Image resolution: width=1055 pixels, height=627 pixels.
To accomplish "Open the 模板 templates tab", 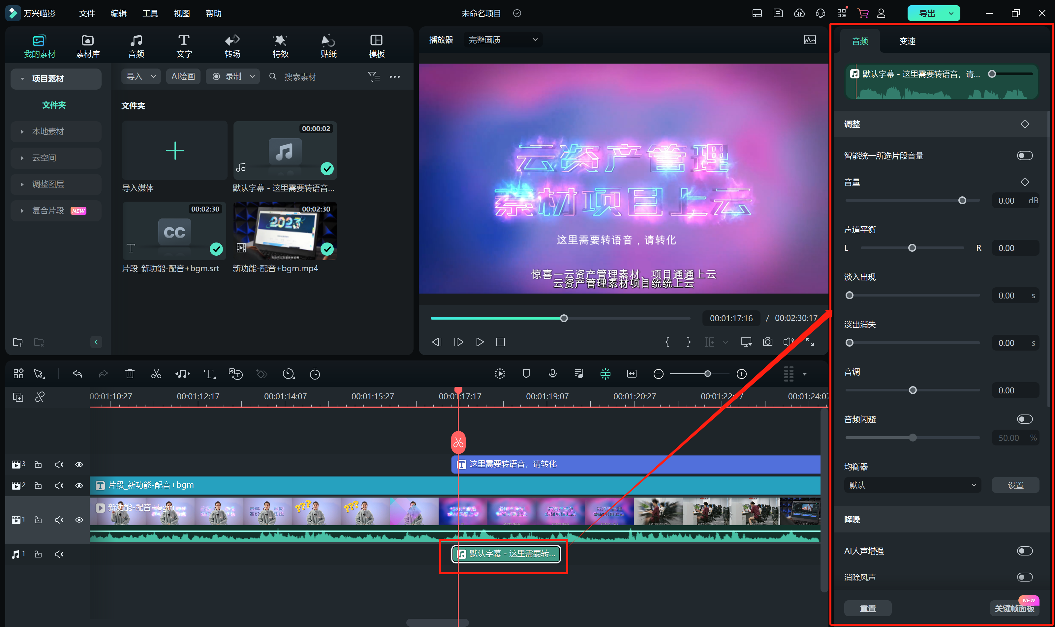I will (x=376, y=46).
